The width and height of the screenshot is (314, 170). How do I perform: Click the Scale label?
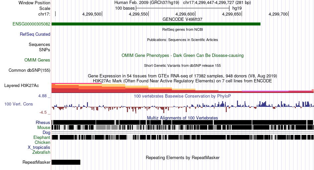[x=45, y=8]
